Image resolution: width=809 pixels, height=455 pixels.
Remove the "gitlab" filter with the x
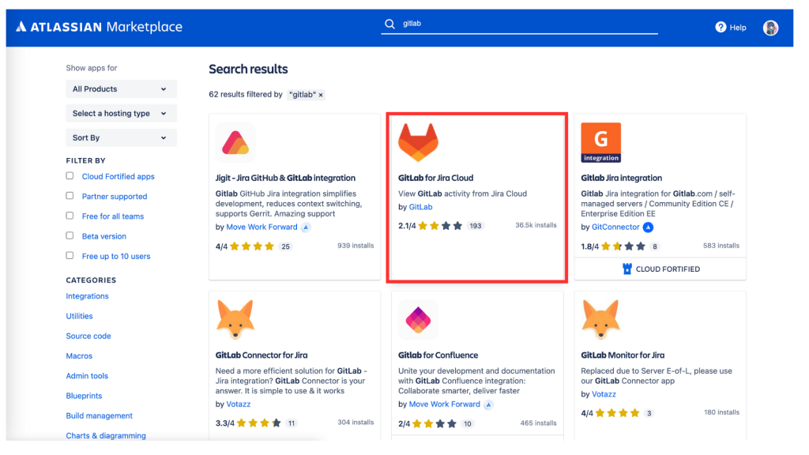321,95
